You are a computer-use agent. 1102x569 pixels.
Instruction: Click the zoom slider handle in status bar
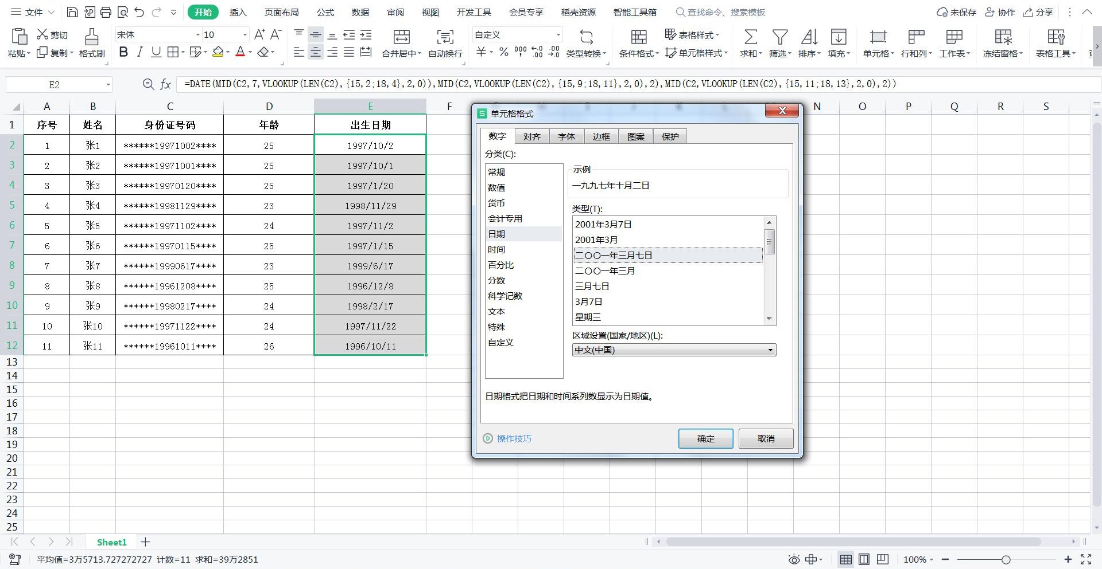click(1006, 559)
